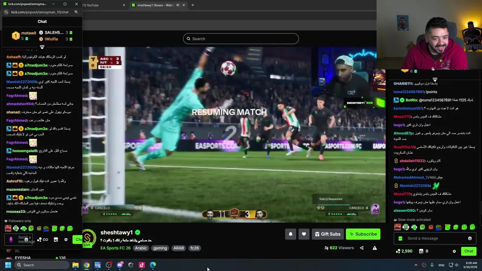Open Discord from the taskbar
482x271 pixels.
point(120,265)
